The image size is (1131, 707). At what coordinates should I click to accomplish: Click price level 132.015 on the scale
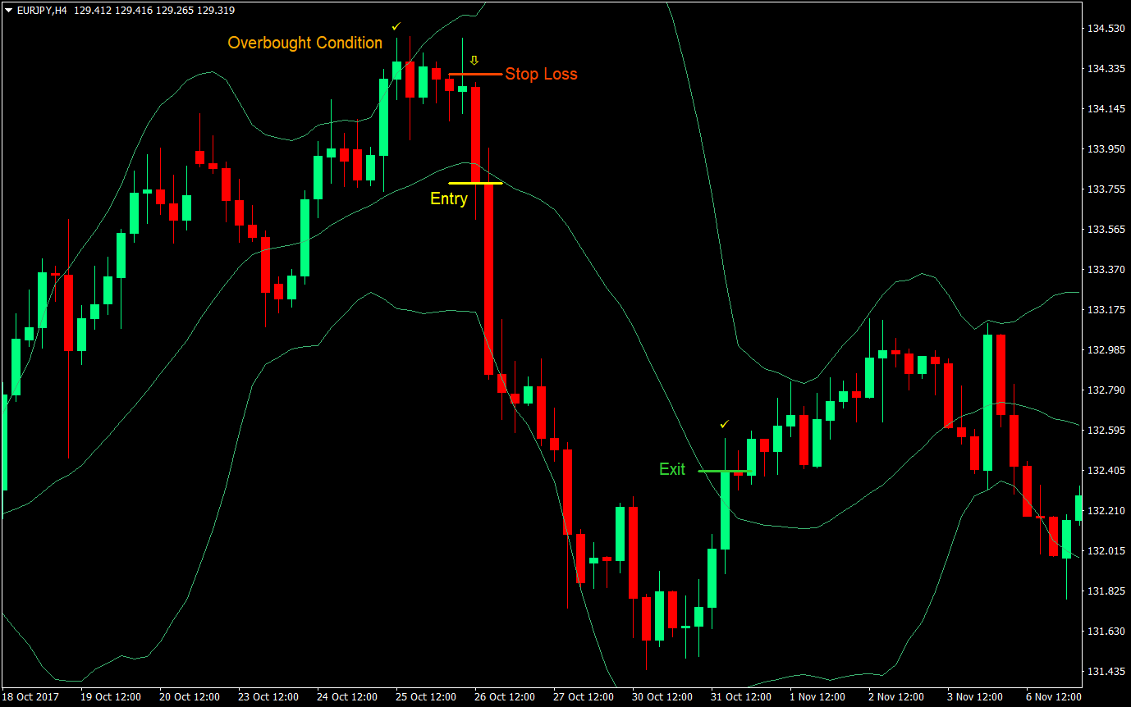pyautogui.click(x=1106, y=551)
